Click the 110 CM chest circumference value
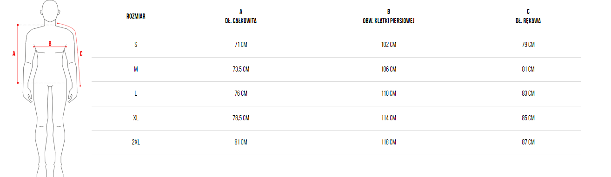 pos(389,93)
